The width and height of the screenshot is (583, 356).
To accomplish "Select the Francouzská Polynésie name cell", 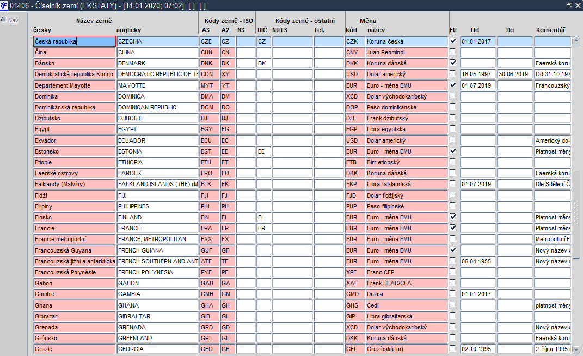I will pyautogui.click(x=75, y=272).
